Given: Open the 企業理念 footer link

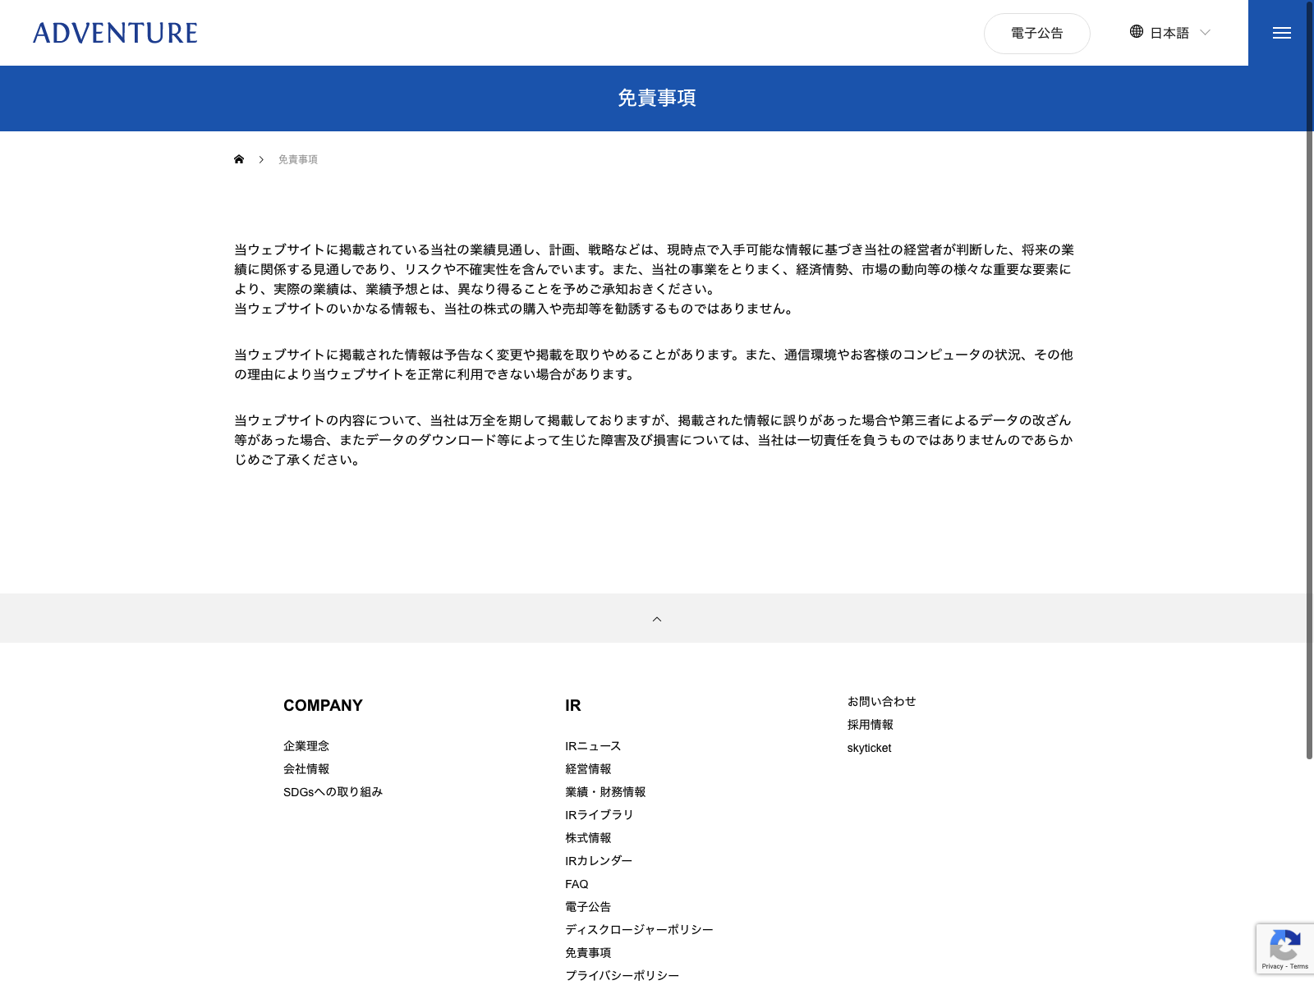Looking at the screenshot, I should point(306,746).
